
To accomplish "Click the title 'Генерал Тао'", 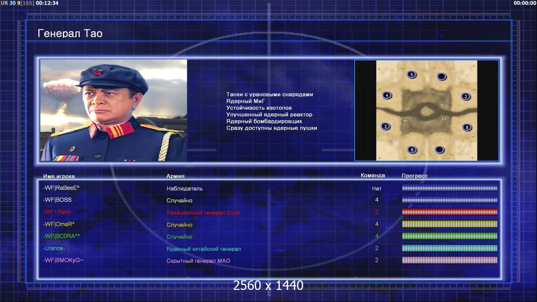I will pyautogui.click(x=70, y=34).
